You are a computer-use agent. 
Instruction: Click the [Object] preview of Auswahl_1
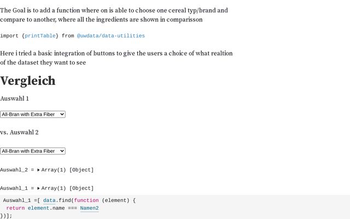(81, 188)
